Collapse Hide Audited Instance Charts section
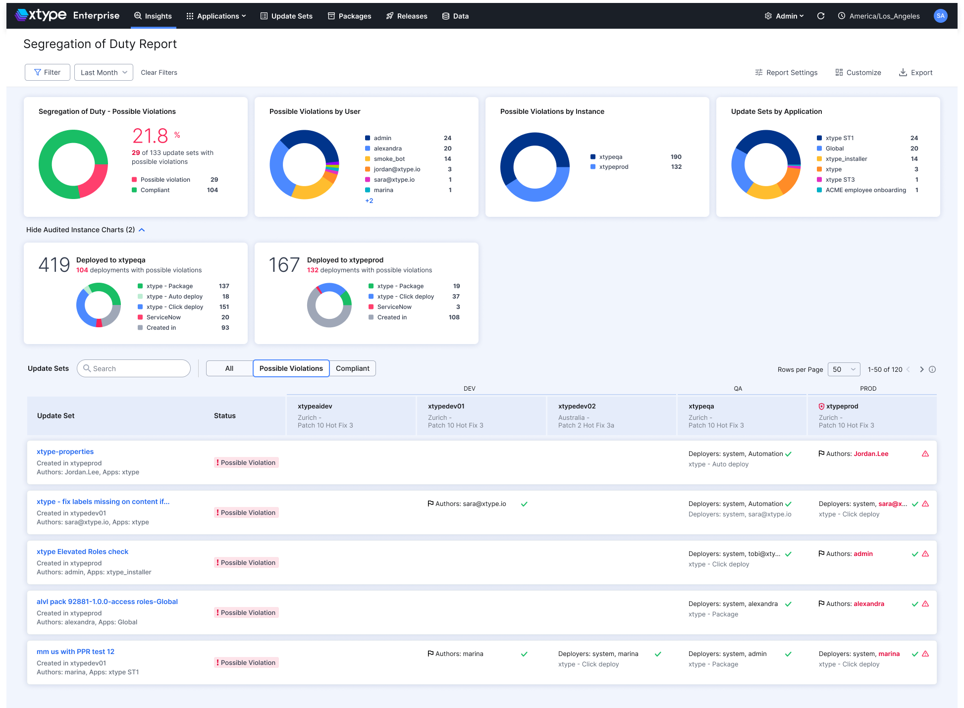 [x=86, y=230]
